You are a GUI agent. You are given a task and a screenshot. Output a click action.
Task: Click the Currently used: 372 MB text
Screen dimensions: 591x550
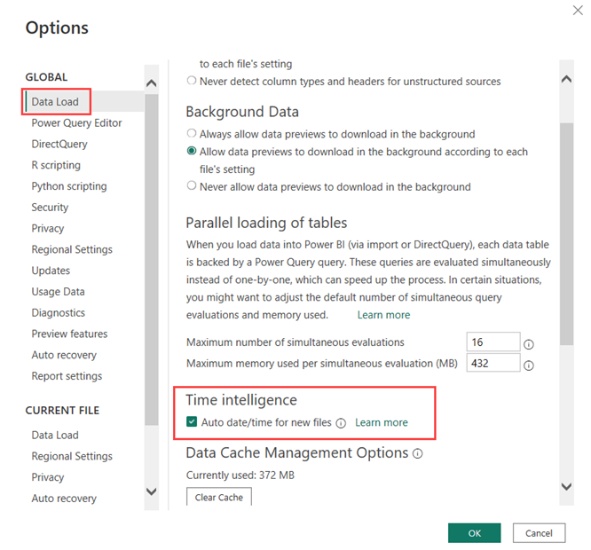point(240,475)
